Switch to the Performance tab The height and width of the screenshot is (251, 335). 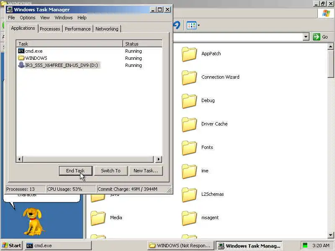(x=77, y=29)
